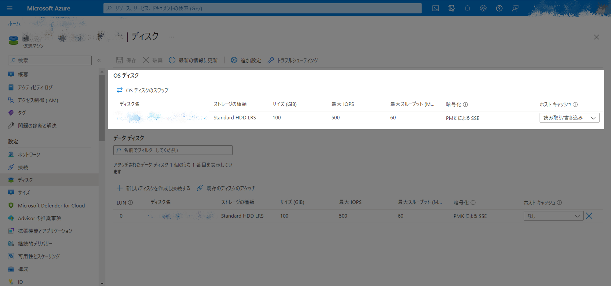Open OS disk host caching dropdown 読み取り/書き込み
611x286 pixels.
coord(569,118)
